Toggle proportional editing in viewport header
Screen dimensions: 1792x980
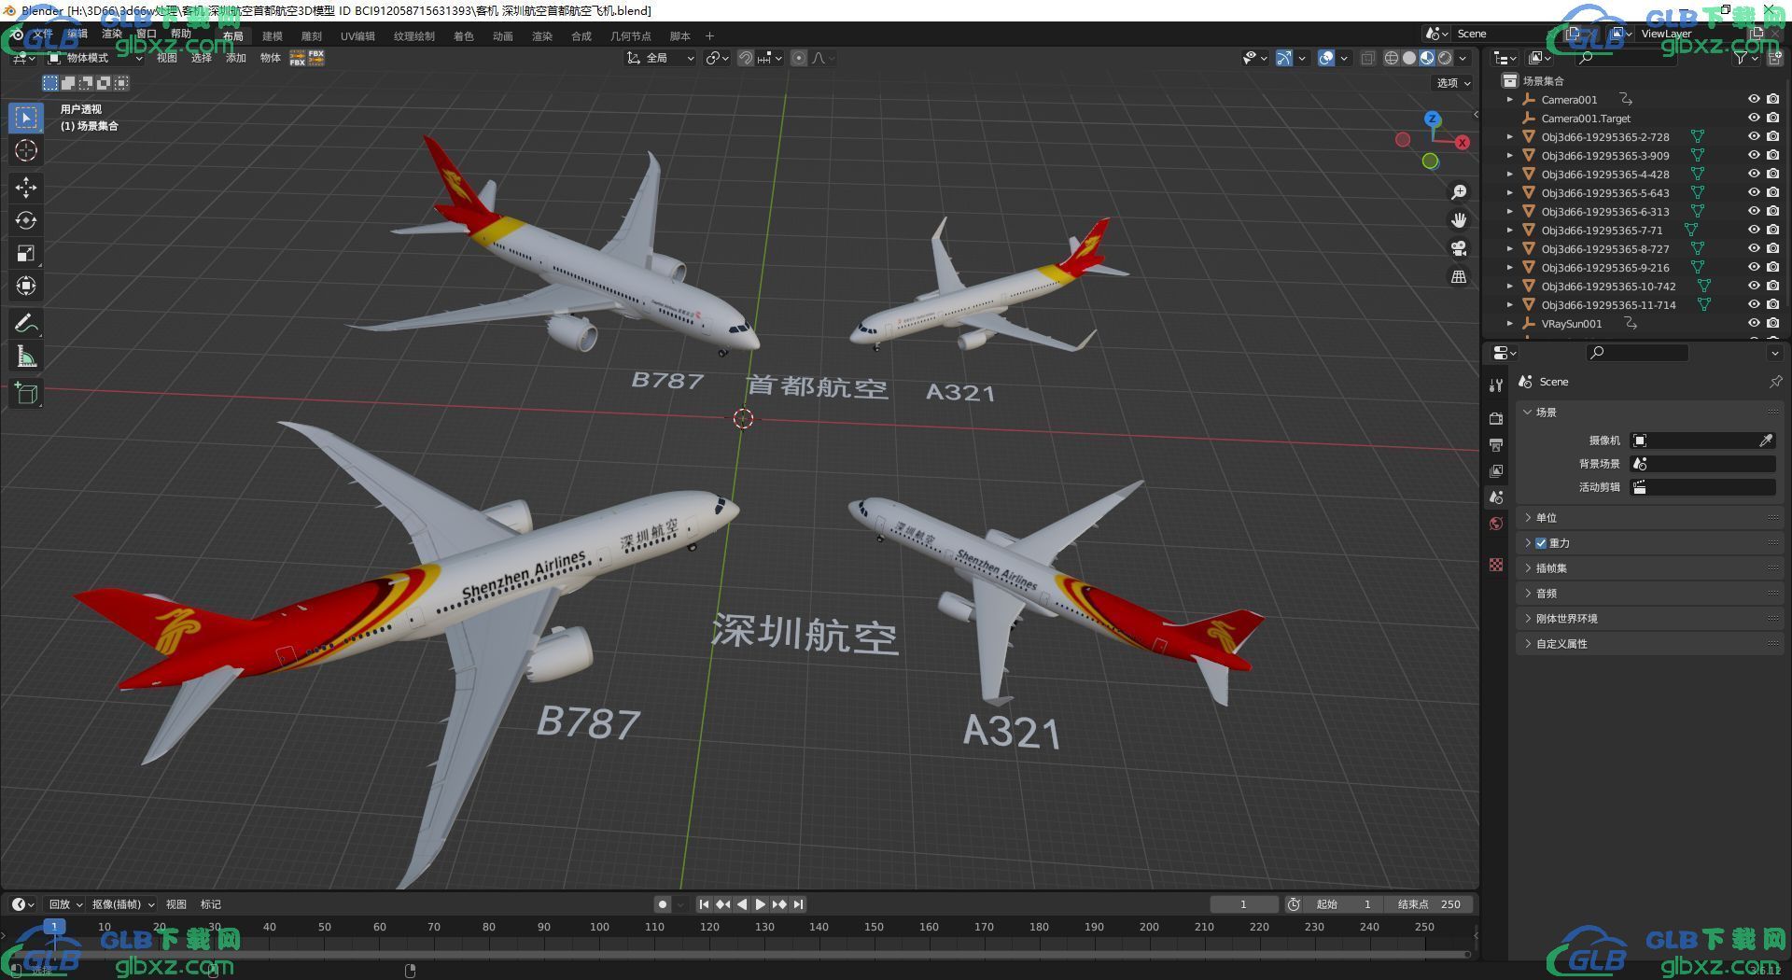pyautogui.click(x=799, y=58)
